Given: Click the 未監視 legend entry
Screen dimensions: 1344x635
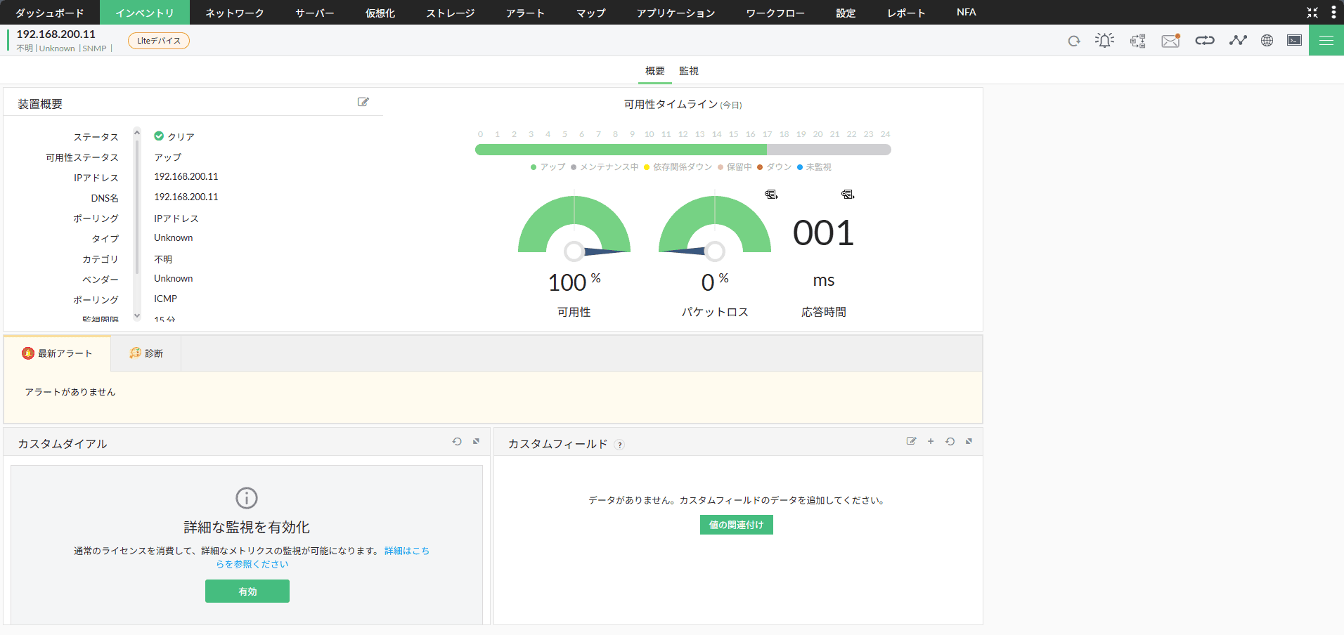Looking at the screenshot, I should coord(814,167).
